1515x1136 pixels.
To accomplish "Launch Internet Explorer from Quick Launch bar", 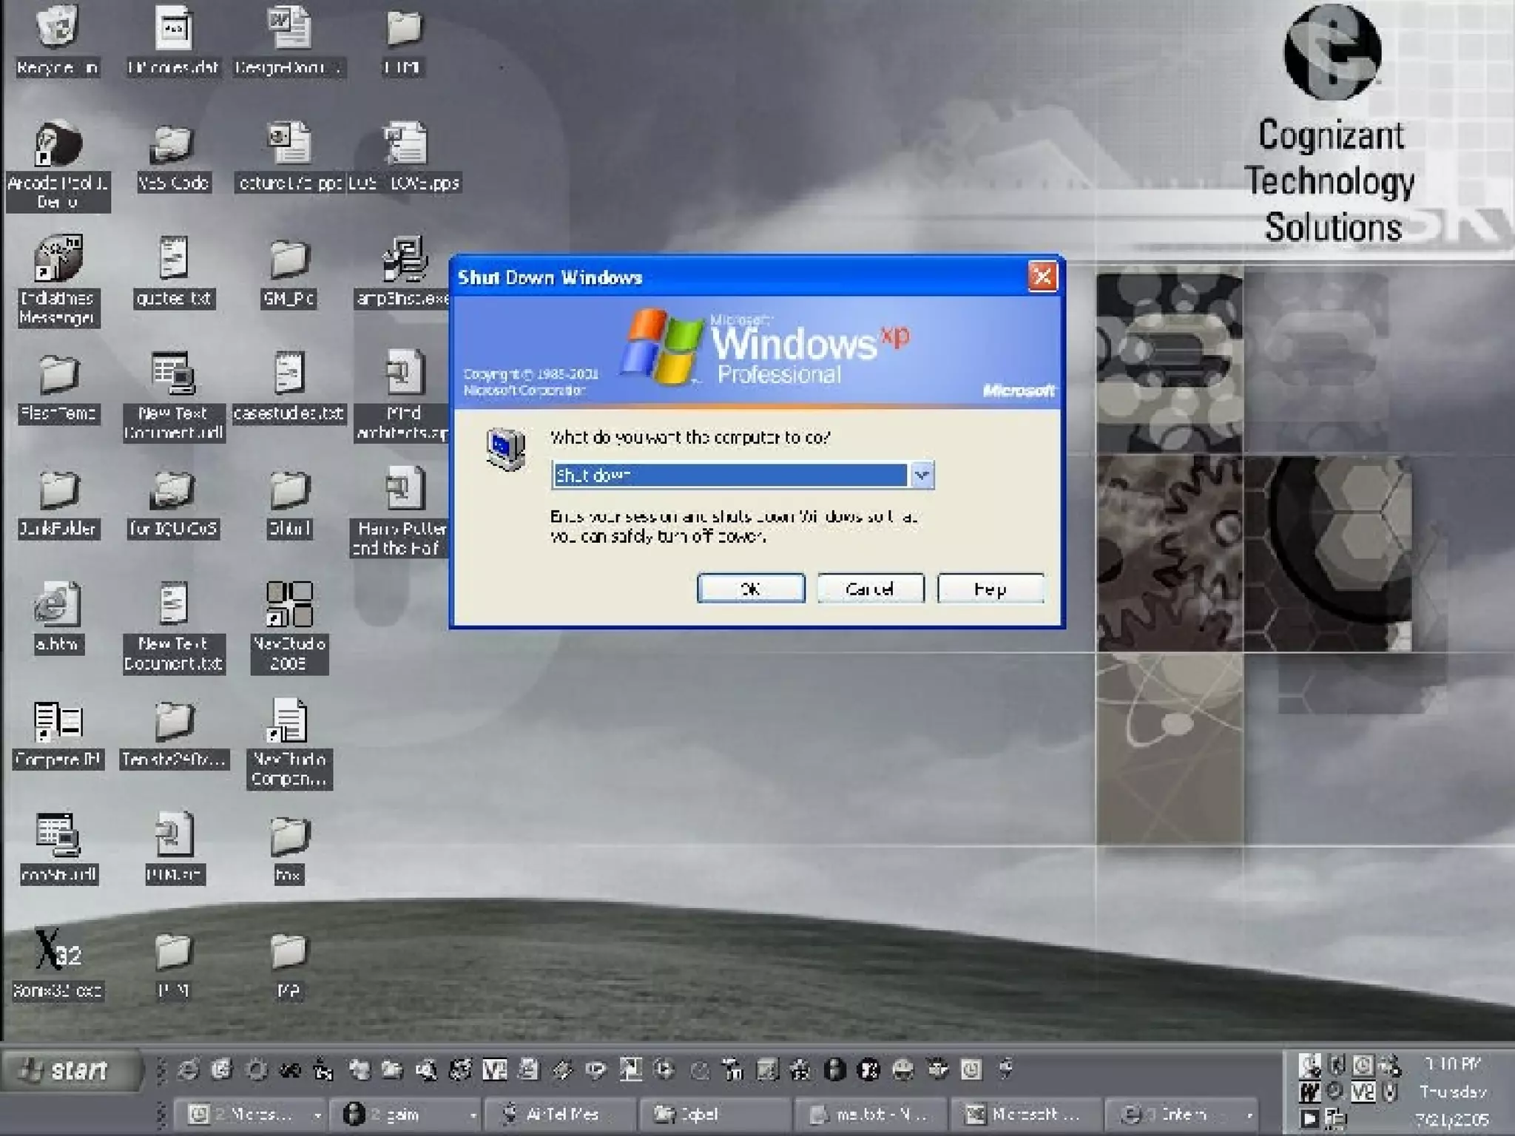I will click(x=189, y=1069).
